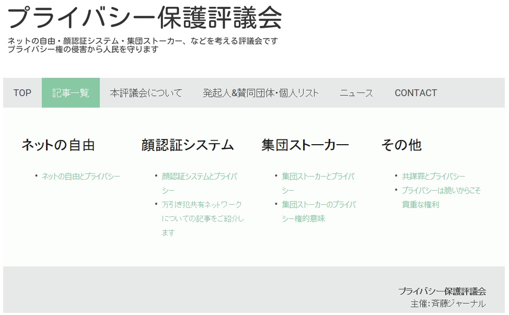Click the 顔認証システム category heading

coord(188,145)
